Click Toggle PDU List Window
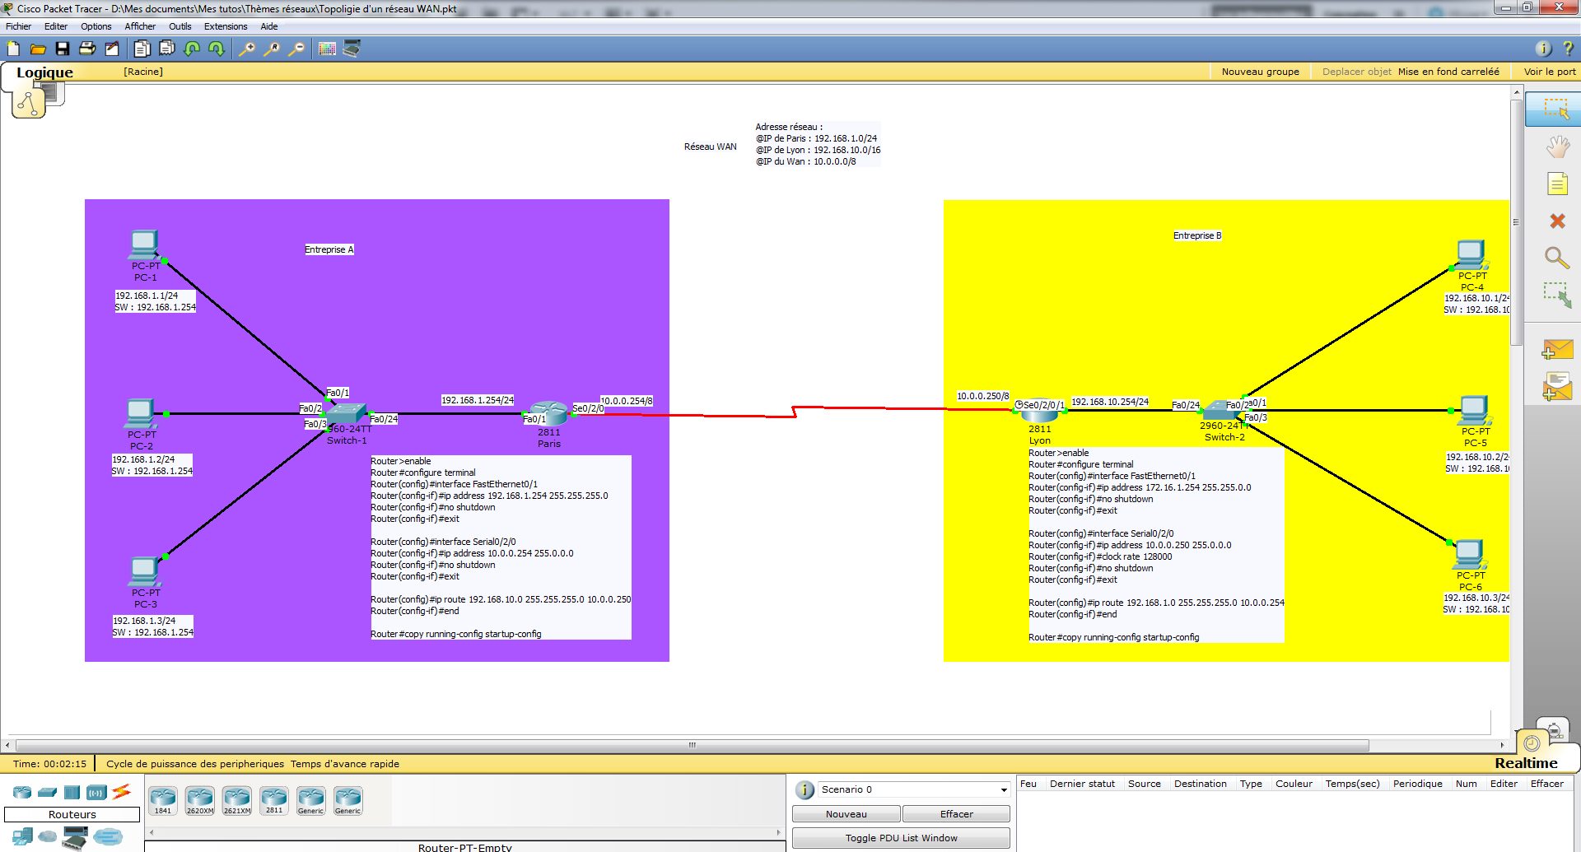The image size is (1581, 852). pyautogui.click(x=902, y=838)
